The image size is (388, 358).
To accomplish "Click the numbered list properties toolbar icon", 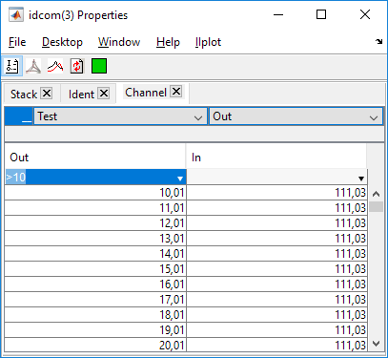I will coord(12,66).
